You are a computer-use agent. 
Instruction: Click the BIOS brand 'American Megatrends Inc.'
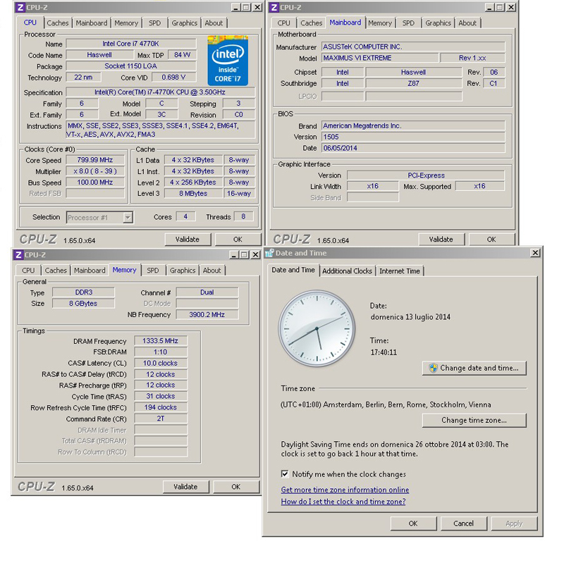coord(413,125)
